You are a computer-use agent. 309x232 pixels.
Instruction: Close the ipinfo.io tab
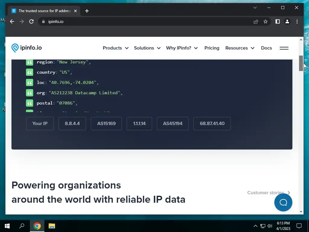tap(75, 11)
